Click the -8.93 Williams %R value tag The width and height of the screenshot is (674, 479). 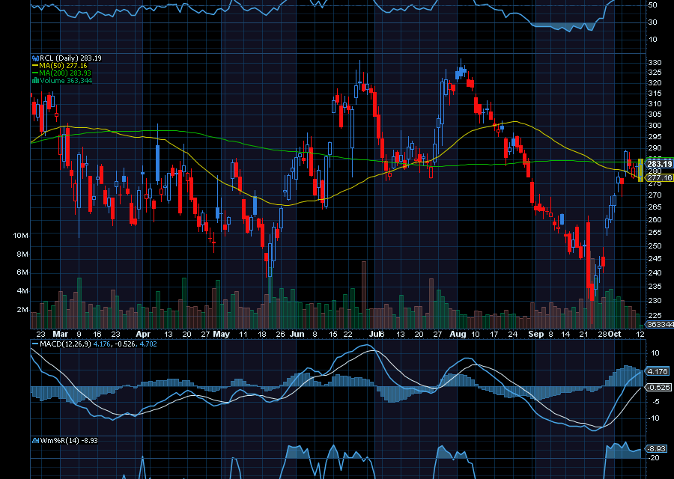(657, 448)
